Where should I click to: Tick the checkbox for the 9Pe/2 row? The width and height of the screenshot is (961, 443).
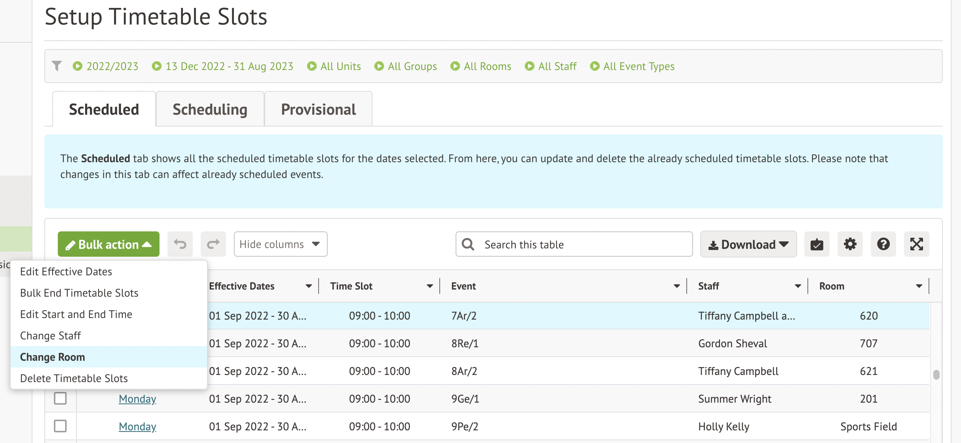(60, 426)
